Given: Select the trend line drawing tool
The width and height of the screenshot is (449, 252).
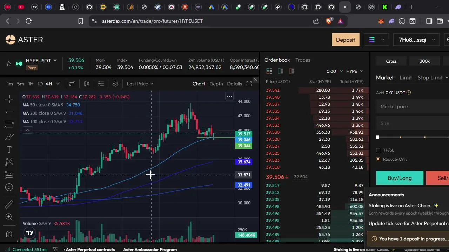Looking at the screenshot, I should click(9, 112).
